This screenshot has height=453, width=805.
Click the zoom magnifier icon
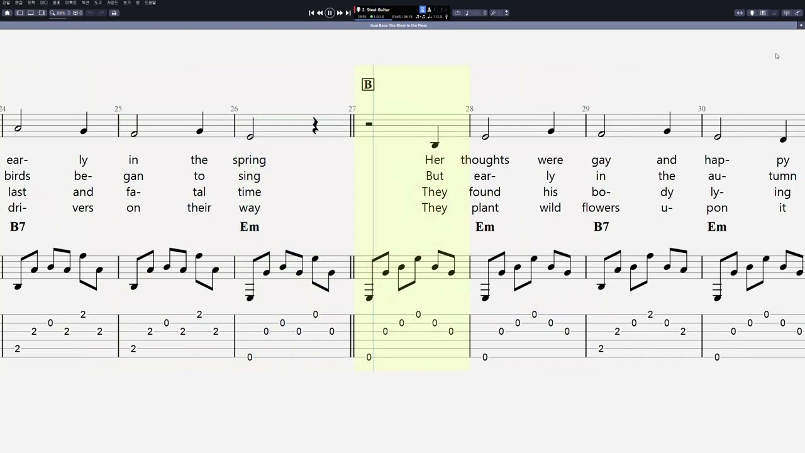[x=52, y=13]
